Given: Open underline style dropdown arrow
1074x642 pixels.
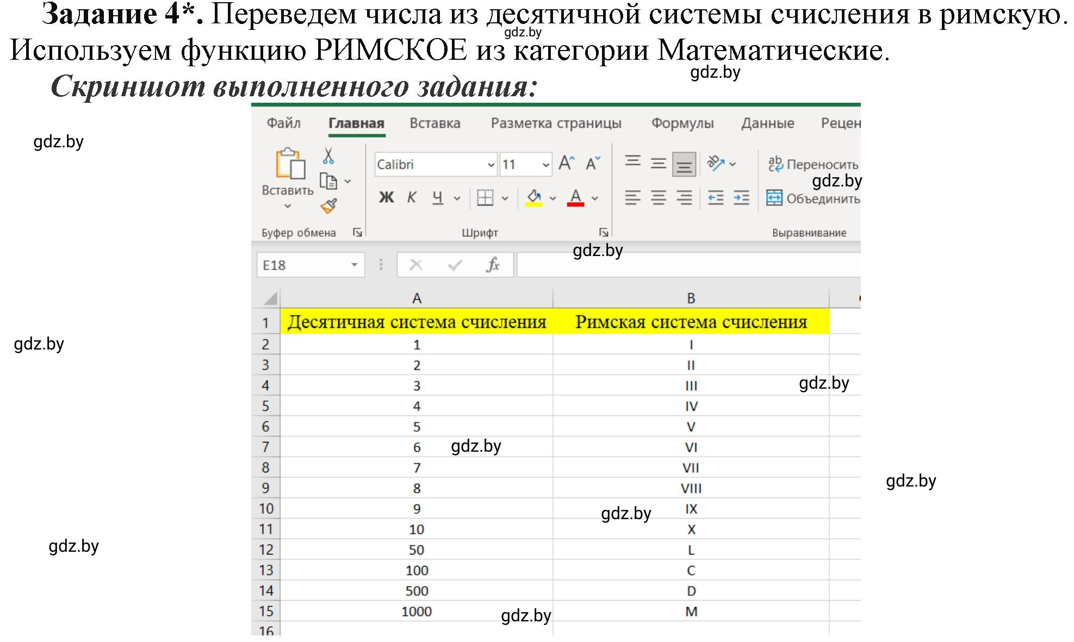Looking at the screenshot, I should pos(457,198).
